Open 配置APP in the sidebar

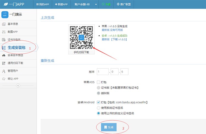click(18, 32)
